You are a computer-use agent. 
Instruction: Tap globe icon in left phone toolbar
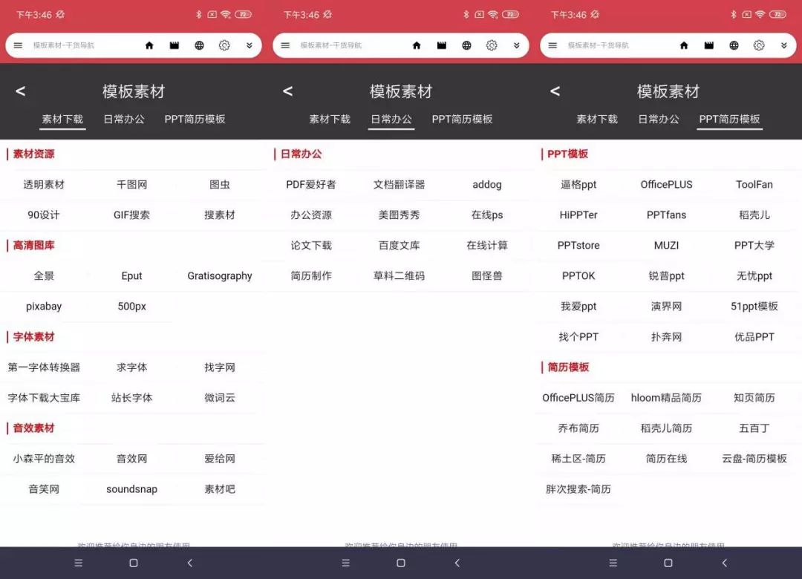(200, 45)
